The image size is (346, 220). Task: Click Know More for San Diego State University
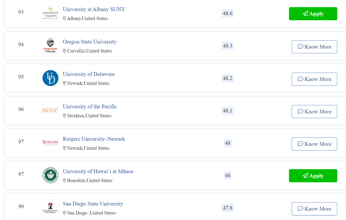[x=314, y=209]
